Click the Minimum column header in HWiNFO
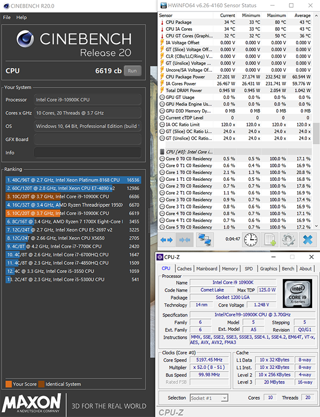Screen dimensions: 320x417 pyautogui.click(x=249, y=16)
